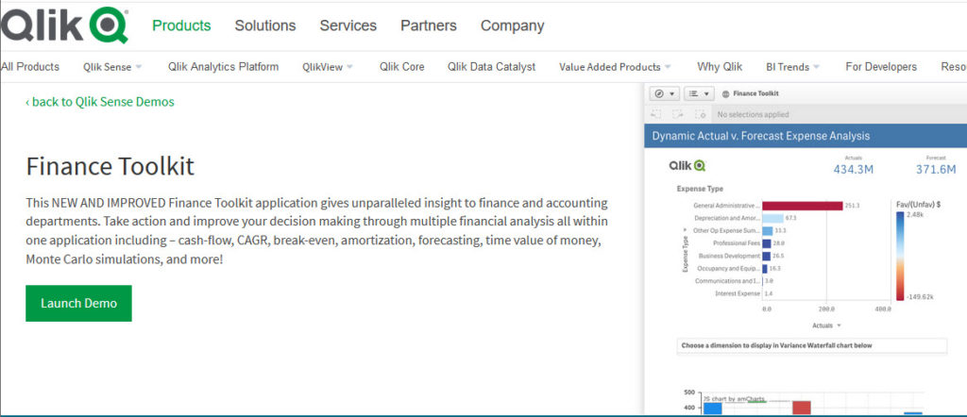Open the Qlik Core page
This screenshot has height=417, width=967.
401,67
